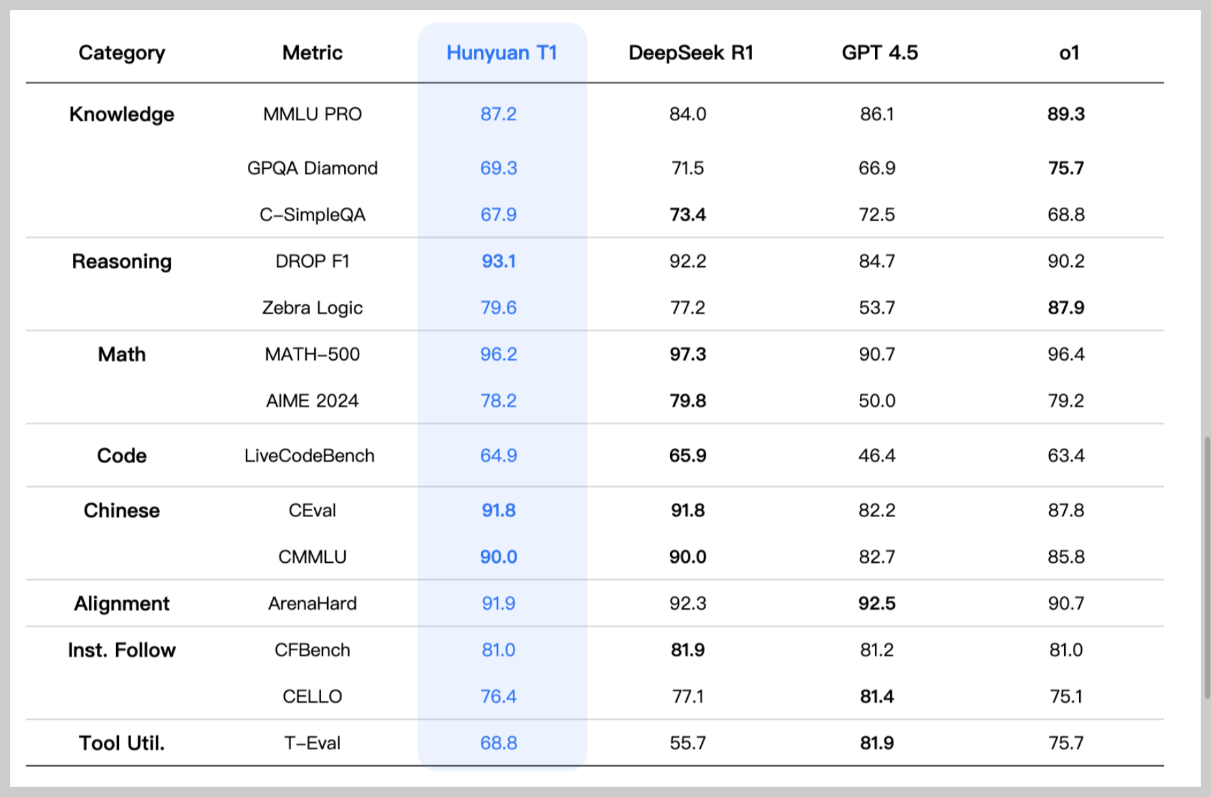Viewport: 1211px width, 797px height.
Task: Click the o1 column header
Action: pyautogui.click(x=1069, y=53)
